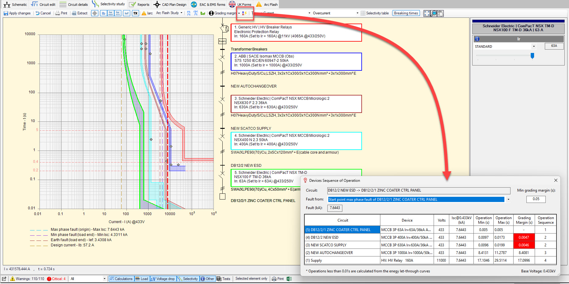Image resolution: width=569 pixels, height=284 pixels.
Task: Select the ABB SACE Isomax MCCB device box
Action: pos(296,62)
